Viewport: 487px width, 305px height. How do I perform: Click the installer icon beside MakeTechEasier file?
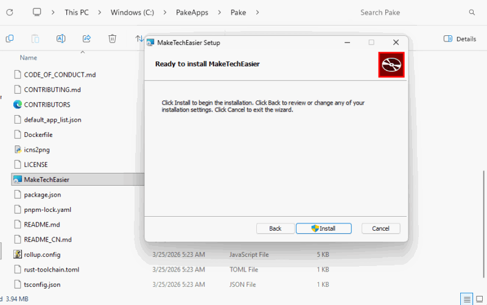[18, 179]
